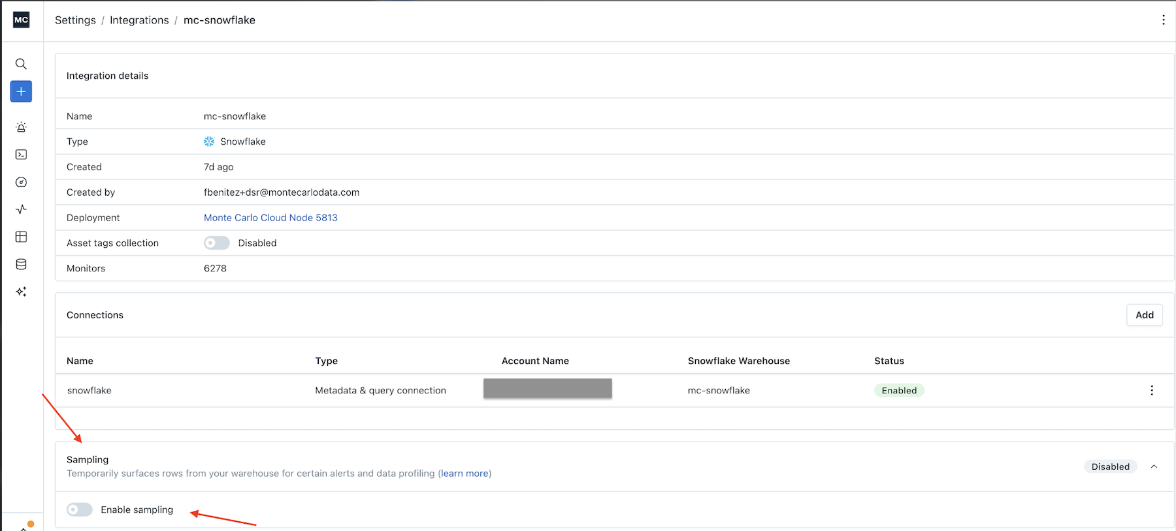Click the Enabled status badge
1176x531 pixels.
coord(899,391)
